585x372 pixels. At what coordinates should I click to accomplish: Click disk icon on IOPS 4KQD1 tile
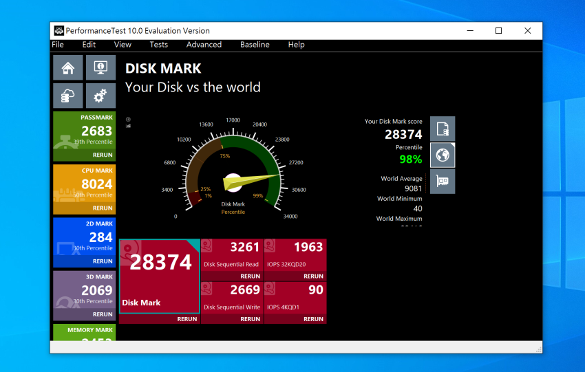pos(270,288)
